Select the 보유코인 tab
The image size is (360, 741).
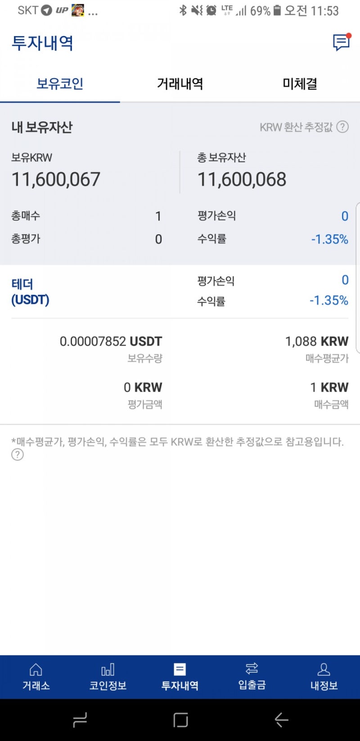(x=59, y=84)
